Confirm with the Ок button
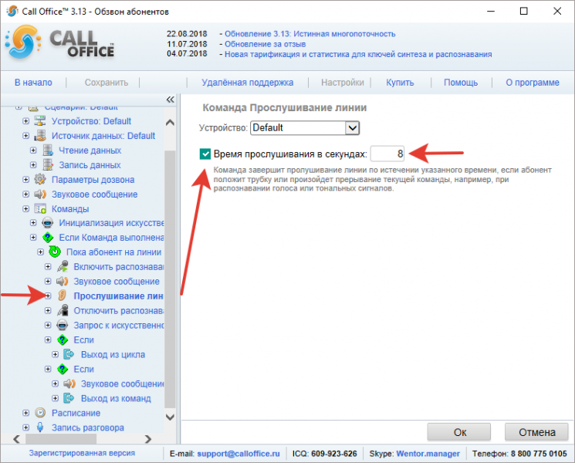This screenshot has width=575, height=463. 459,432
